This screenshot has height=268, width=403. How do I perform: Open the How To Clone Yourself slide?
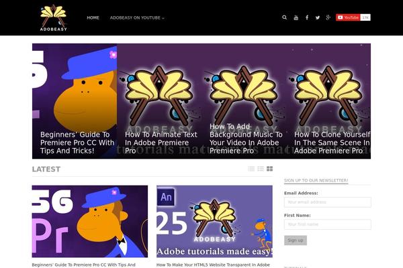(328, 101)
